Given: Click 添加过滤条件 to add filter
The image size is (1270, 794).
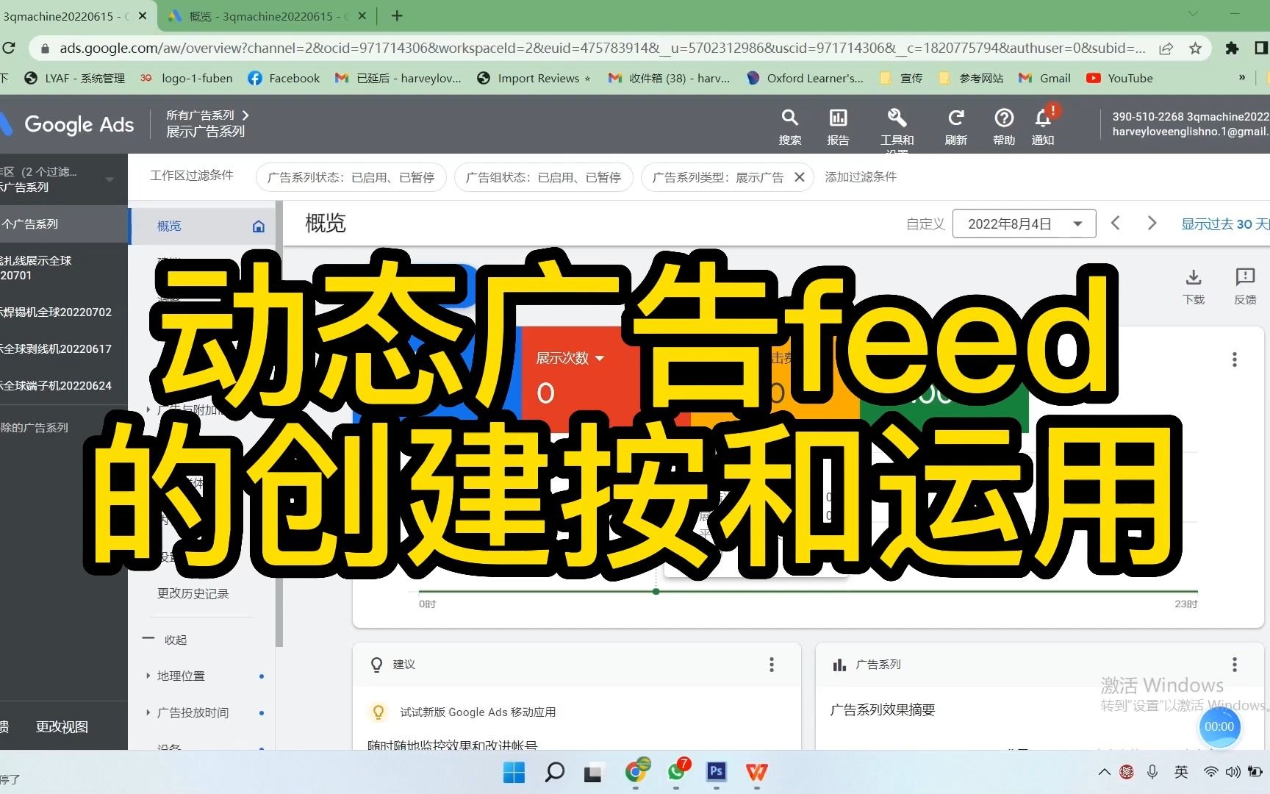Looking at the screenshot, I should [860, 176].
